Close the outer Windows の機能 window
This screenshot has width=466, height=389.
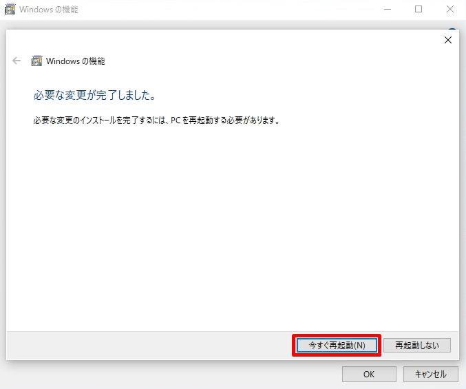coord(450,10)
